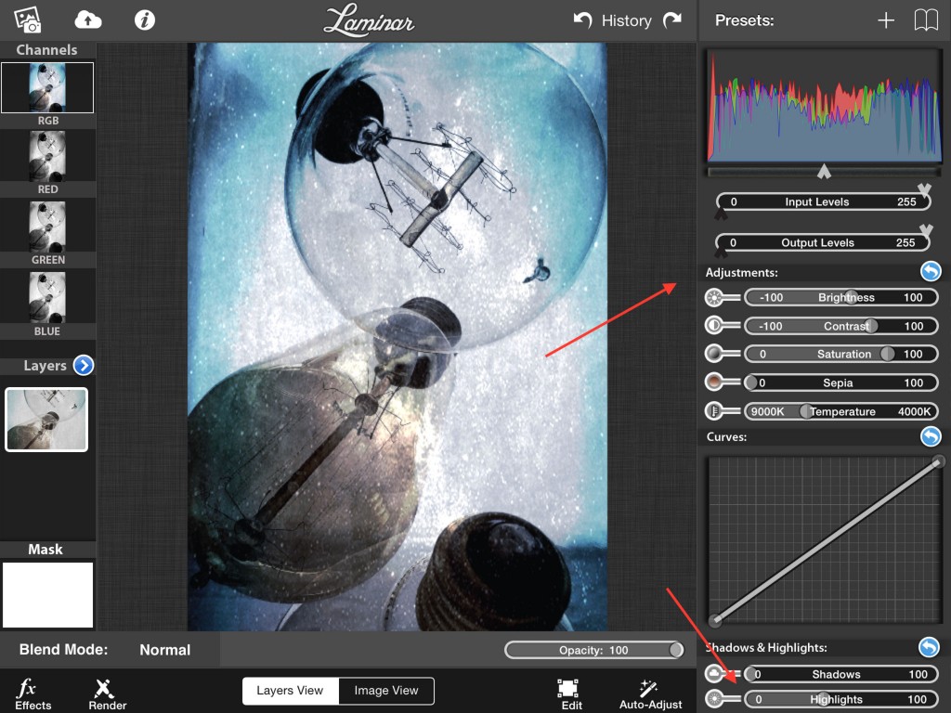Click the Temperature slider track

(x=840, y=411)
